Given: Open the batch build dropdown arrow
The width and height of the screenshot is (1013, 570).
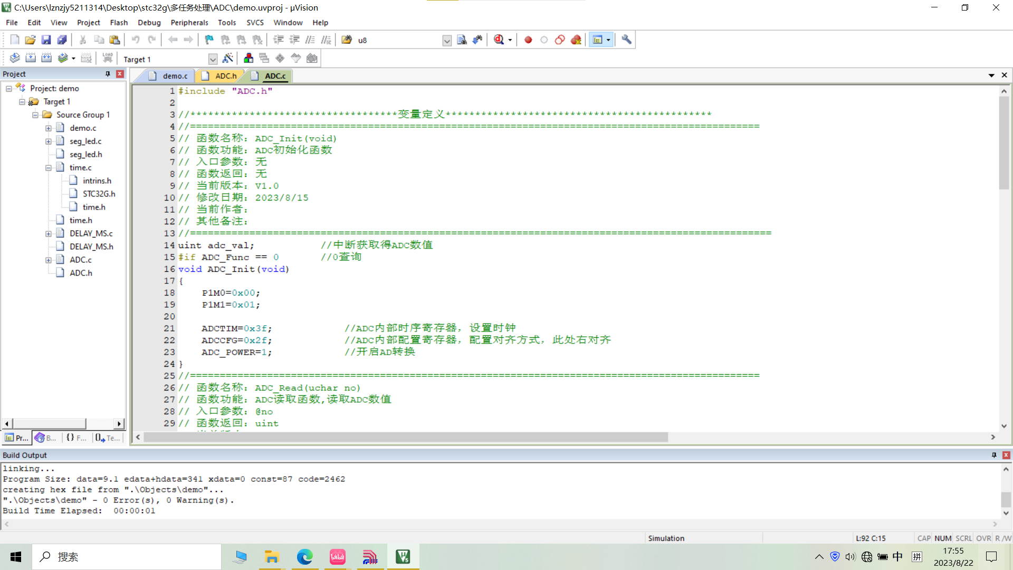Looking at the screenshot, I should (73, 58).
